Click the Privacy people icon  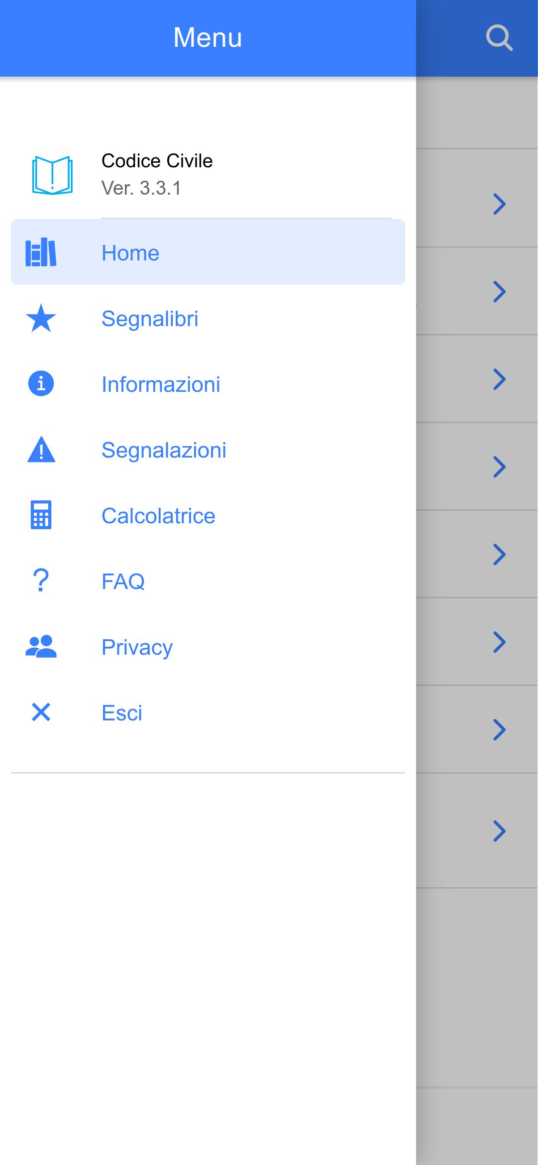point(41,647)
